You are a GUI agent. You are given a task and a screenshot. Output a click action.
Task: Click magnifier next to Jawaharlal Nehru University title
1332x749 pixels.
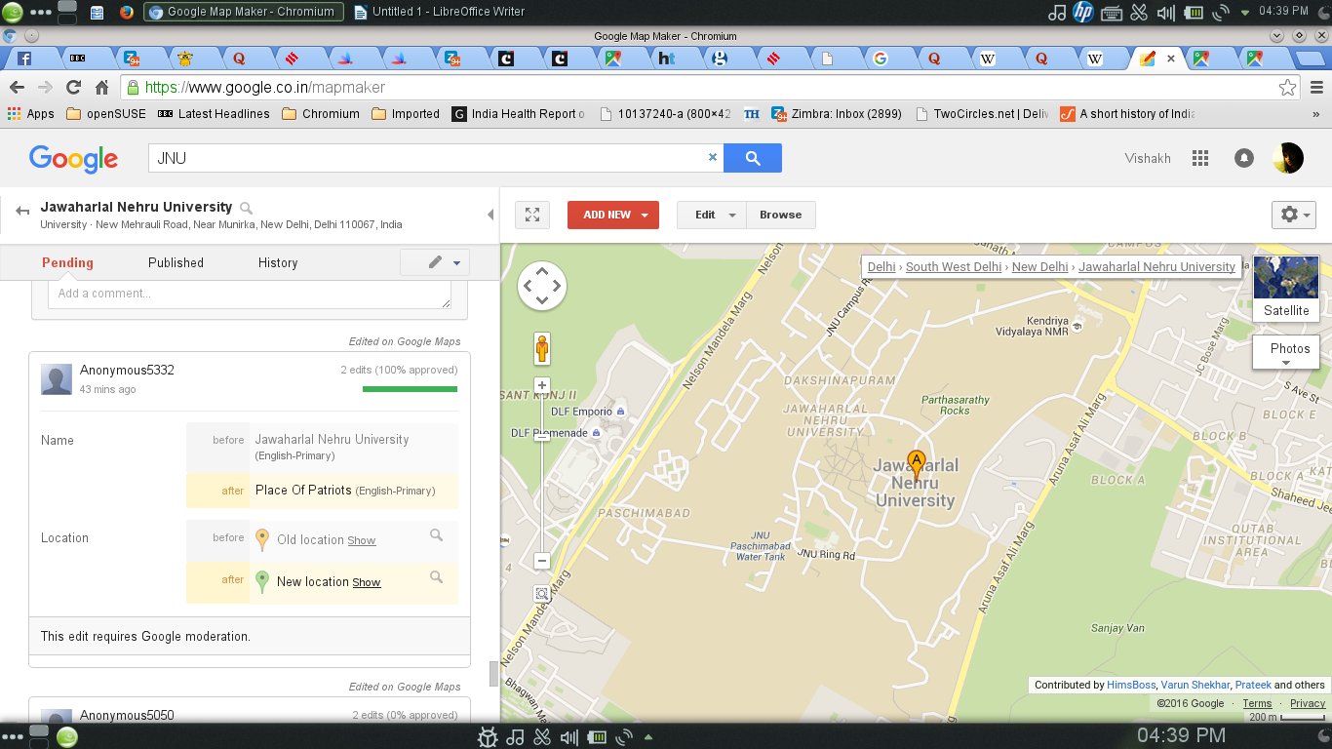pos(247,208)
